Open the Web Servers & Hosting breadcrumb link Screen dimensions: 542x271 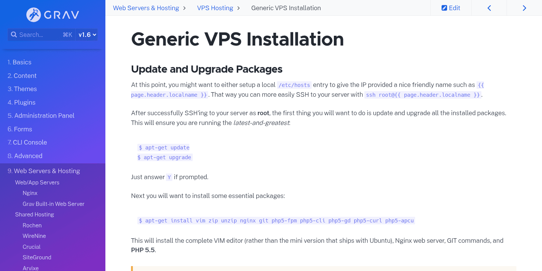[146, 8]
